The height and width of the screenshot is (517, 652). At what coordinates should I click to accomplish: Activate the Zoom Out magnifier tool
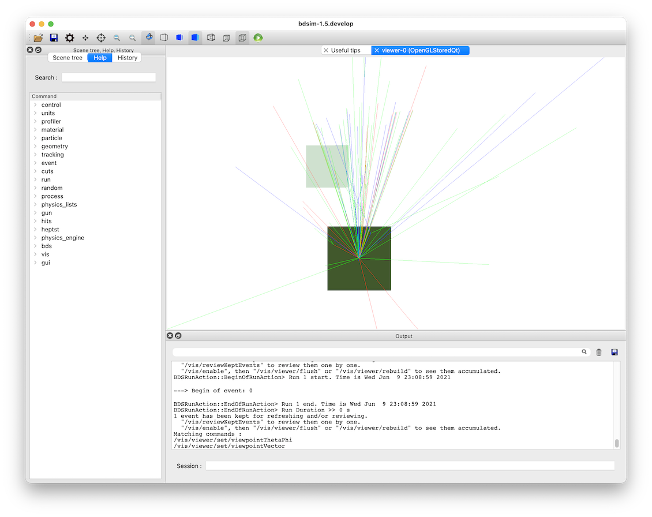point(117,38)
